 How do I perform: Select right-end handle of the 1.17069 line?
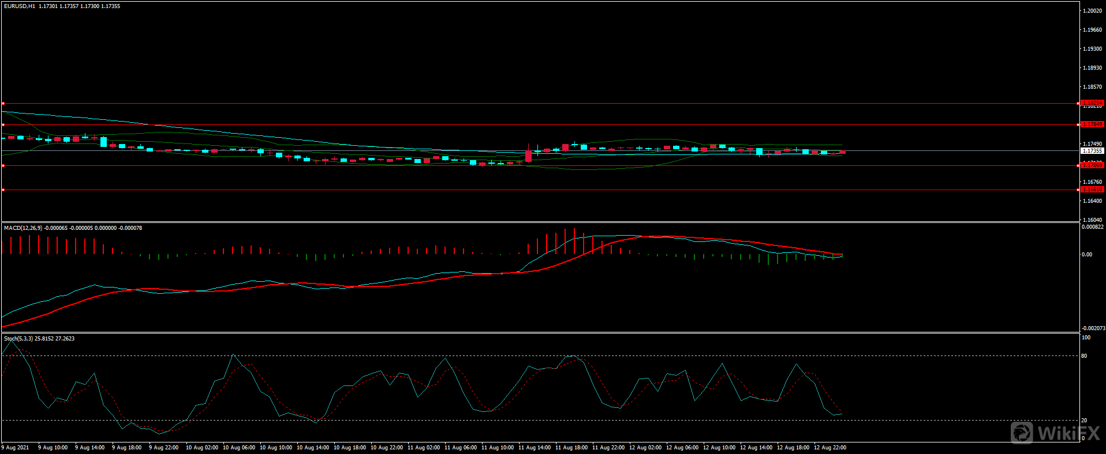[1078, 166]
